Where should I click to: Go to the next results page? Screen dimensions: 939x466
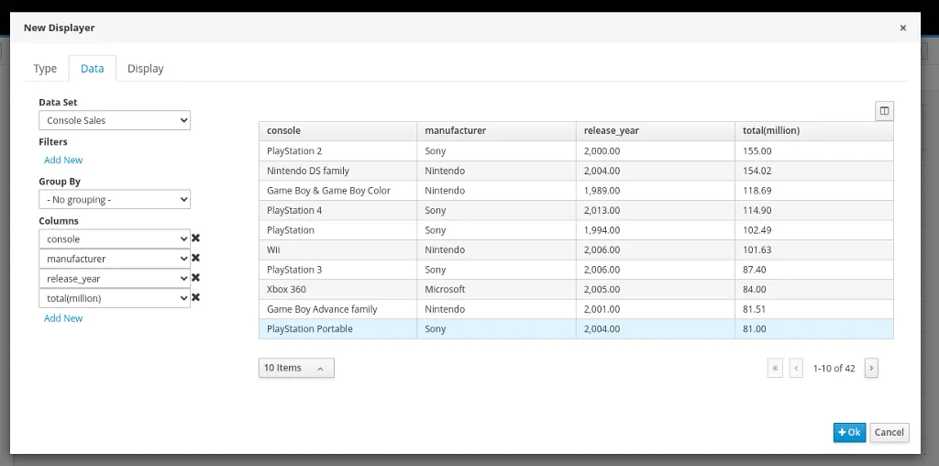[871, 368]
